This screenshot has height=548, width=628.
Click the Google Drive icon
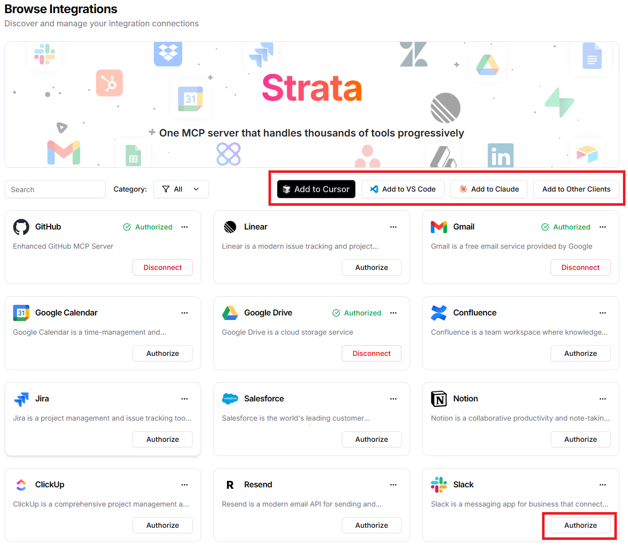click(x=230, y=313)
